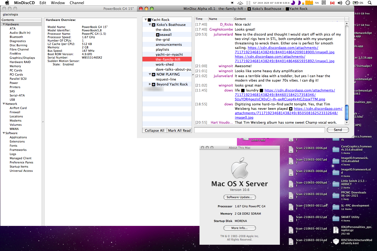Select the announcements channel

click(x=169, y=45)
